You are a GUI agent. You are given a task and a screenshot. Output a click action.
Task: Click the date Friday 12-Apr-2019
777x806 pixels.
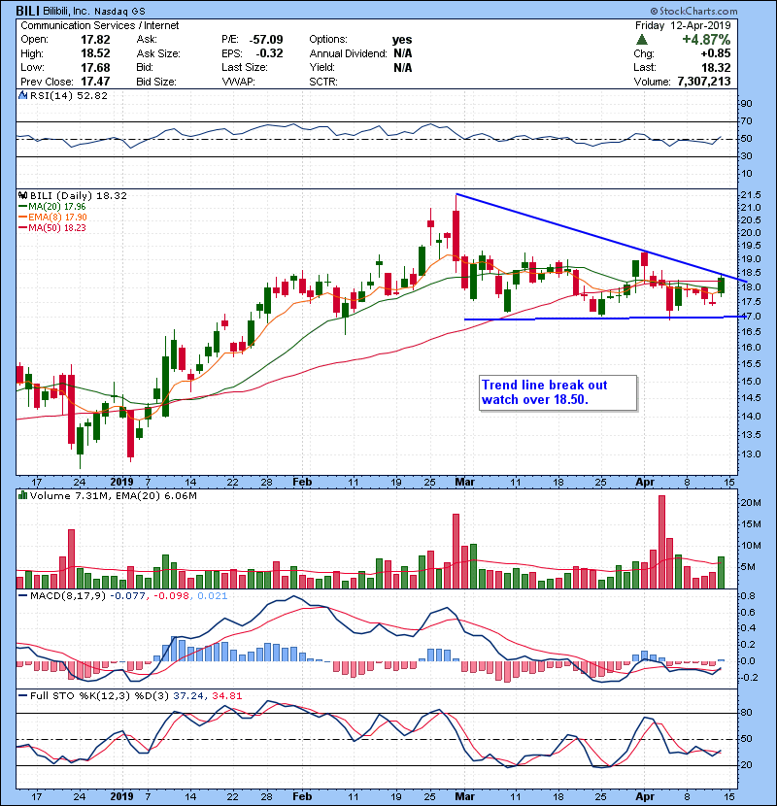683,25
